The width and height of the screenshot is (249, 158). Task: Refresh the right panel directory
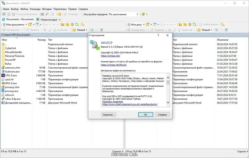195,25
